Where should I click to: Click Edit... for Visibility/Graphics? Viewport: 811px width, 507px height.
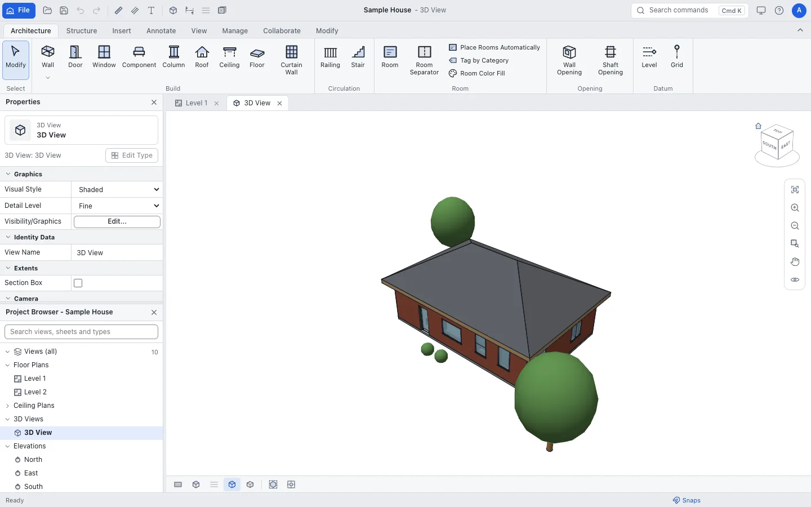pyautogui.click(x=117, y=221)
